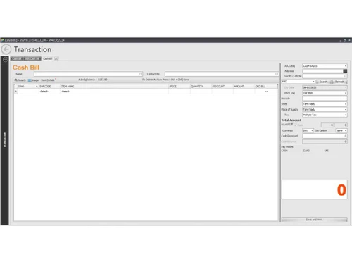Focus the Cash Received field

point(325,136)
